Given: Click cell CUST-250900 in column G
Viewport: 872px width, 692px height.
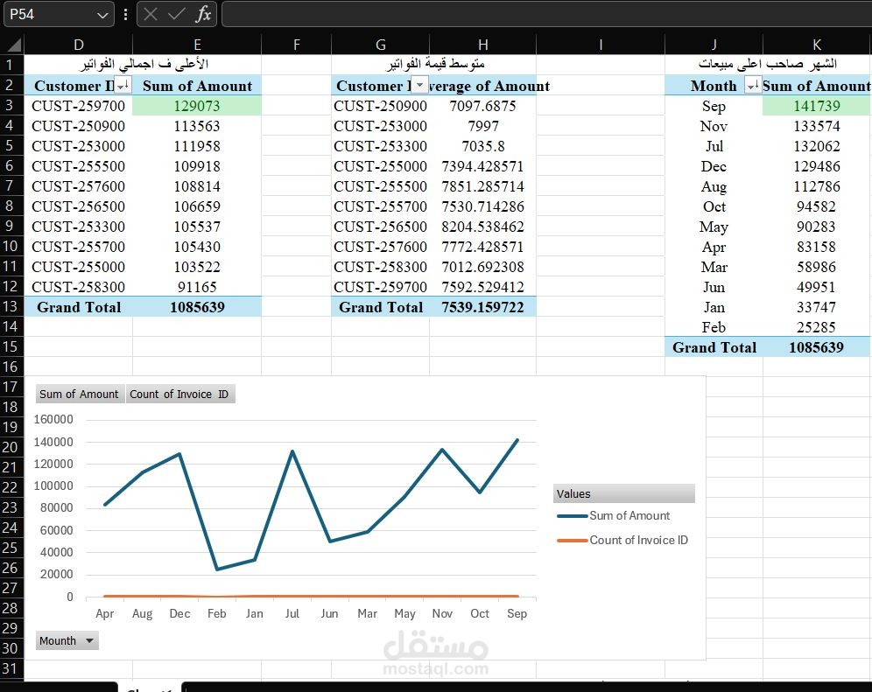Looking at the screenshot, I should click(380, 106).
